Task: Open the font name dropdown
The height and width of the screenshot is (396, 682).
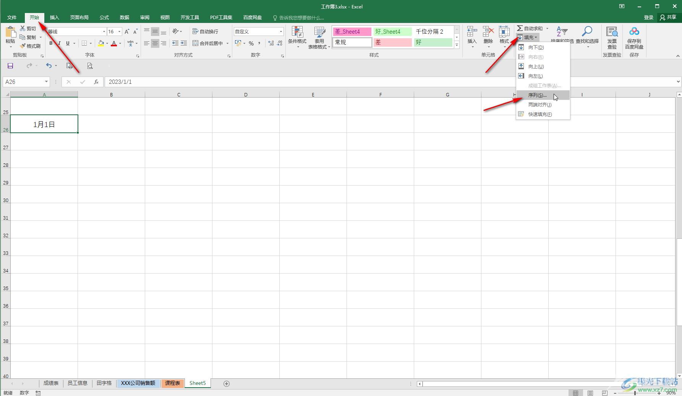Action: 104,31
